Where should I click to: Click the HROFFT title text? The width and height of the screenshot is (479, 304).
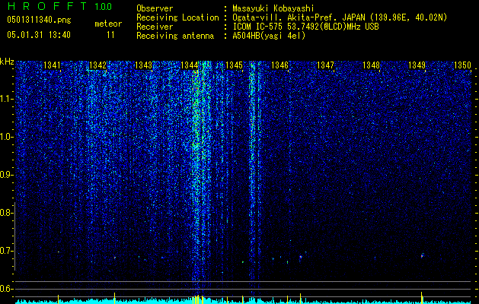click(46, 6)
